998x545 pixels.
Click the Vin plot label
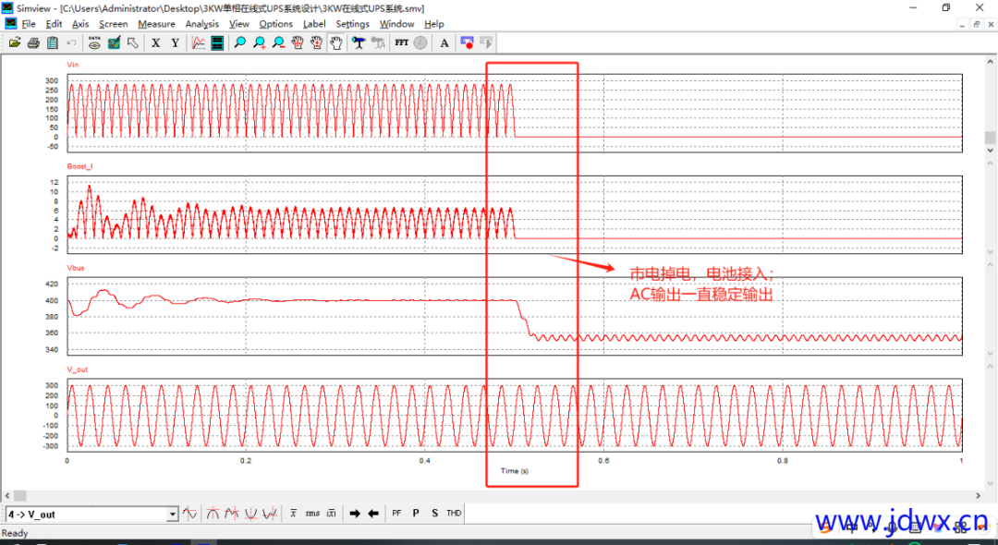[x=72, y=65]
